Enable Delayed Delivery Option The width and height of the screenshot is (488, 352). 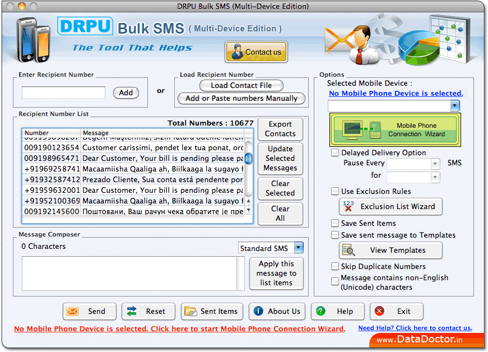coord(335,153)
